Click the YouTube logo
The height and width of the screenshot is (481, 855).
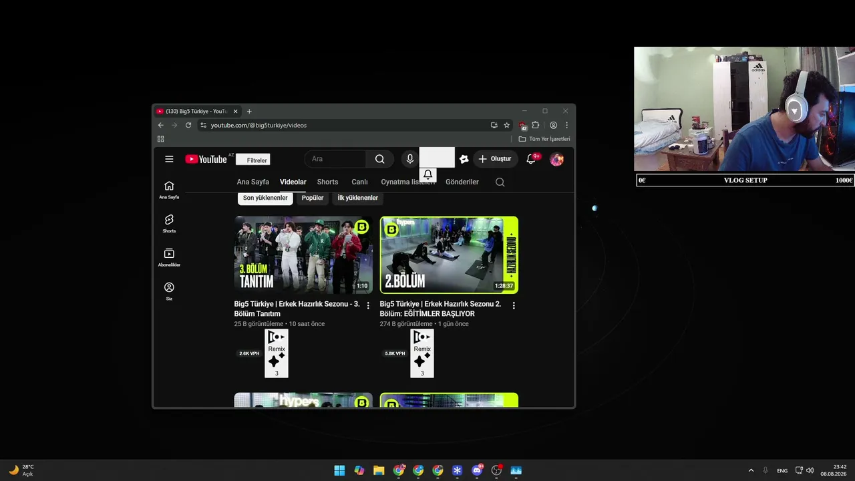click(206, 159)
